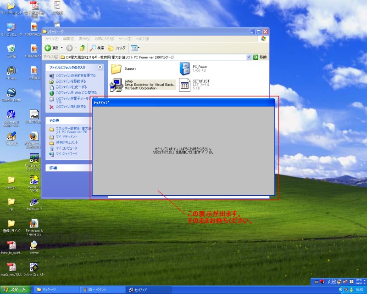Select the 画像リサイズ folder on the desktop
Image resolution: width=367 pixels, height=294 pixels.
click(x=11, y=226)
